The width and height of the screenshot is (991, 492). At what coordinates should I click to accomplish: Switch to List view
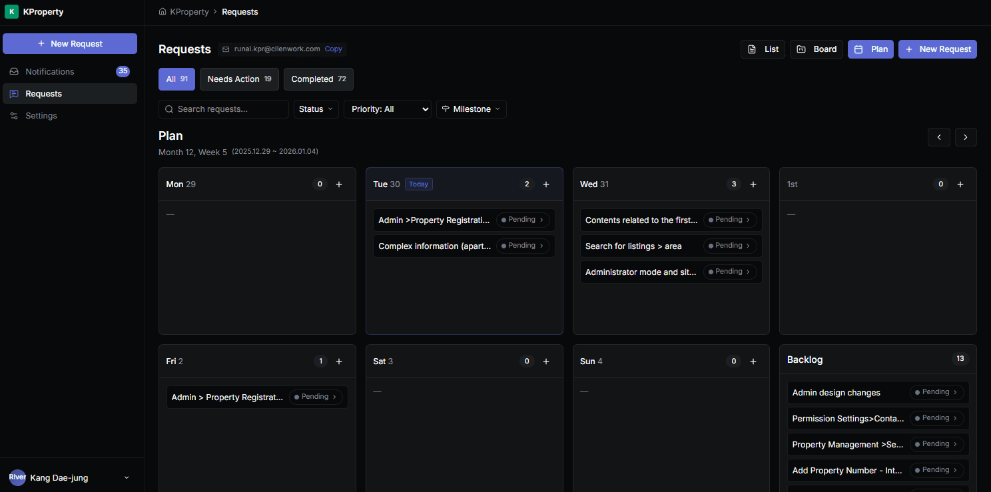click(x=763, y=49)
